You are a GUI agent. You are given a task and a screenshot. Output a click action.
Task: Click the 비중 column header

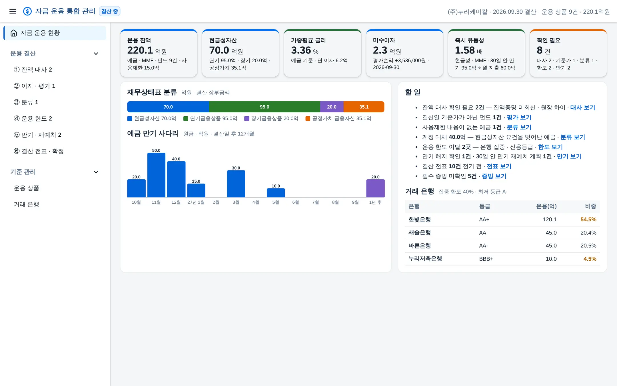(590, 206)
